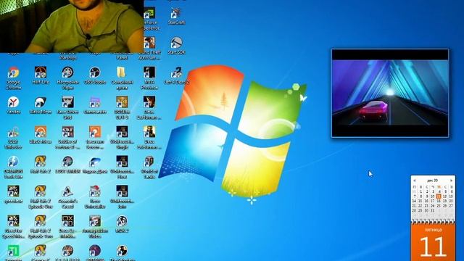Viewport: 464px width, 261px height.
Task: Launch Half-Life 2 Episode One shortcut
Action: tap(41, 196)
